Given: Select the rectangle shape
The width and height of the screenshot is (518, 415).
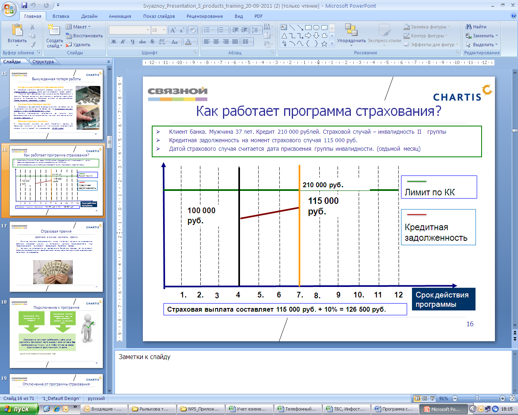Looking at the screenshot, I should coord(308,28).
